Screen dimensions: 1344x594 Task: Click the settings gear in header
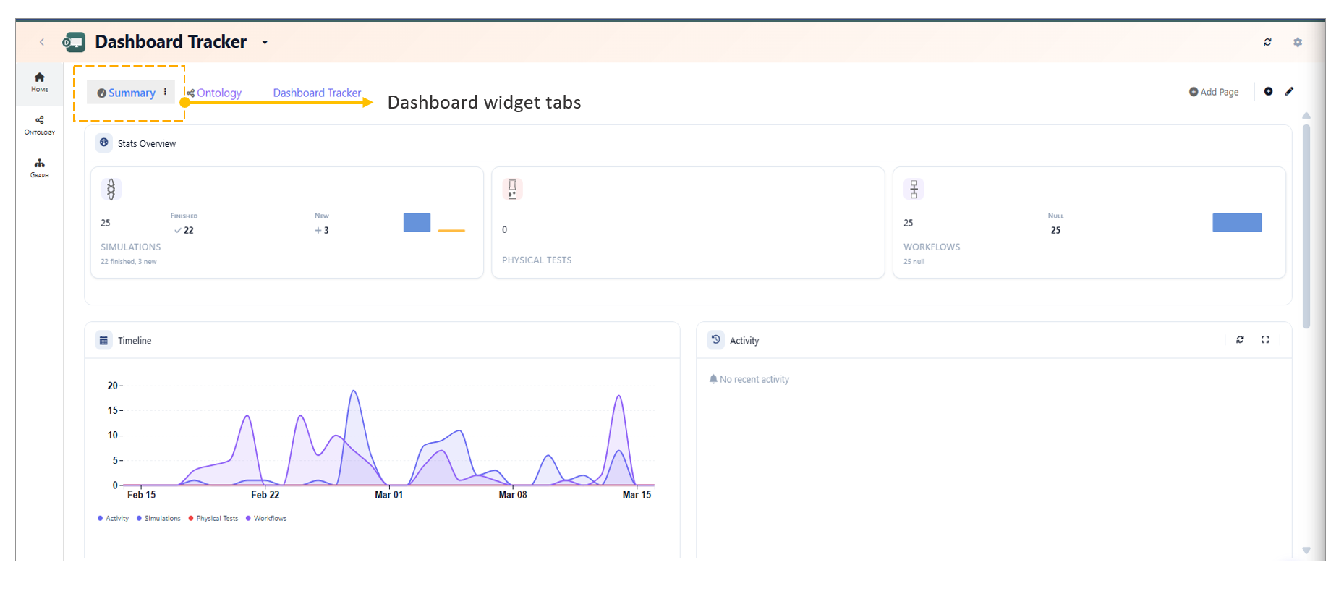1297,43
